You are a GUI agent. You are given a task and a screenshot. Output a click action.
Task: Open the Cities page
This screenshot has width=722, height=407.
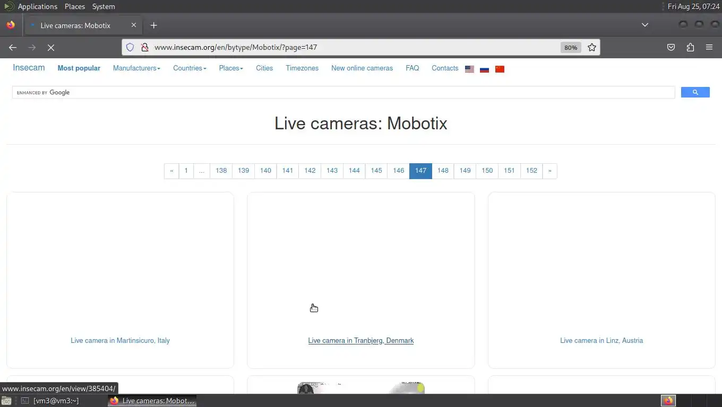pos(264,68)
